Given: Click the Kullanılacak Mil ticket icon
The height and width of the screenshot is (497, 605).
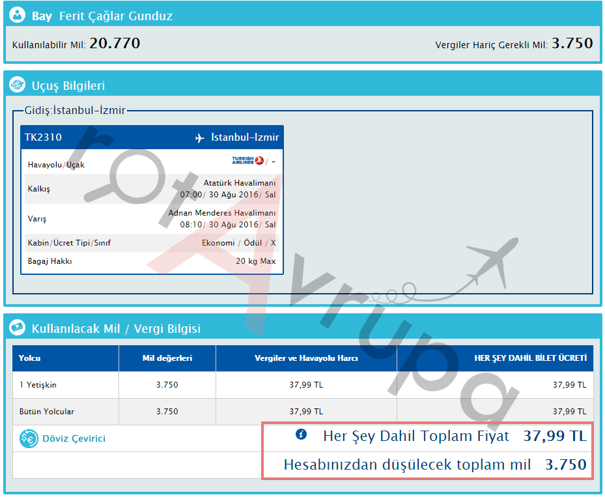Looking at the screenshot, I should 18,328.
